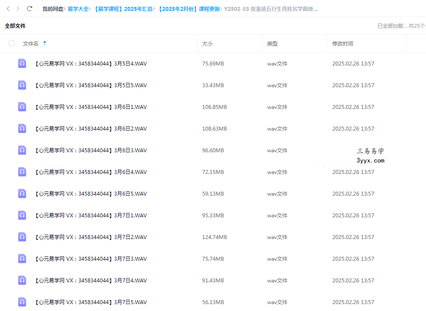Click audio icon of 3月7日1.WAV

point(22,216)
